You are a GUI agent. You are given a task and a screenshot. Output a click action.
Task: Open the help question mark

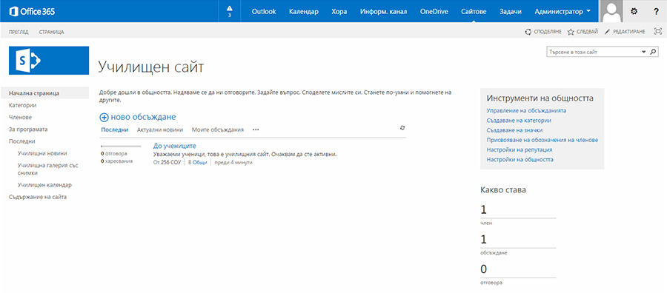[x=656, y=11]
